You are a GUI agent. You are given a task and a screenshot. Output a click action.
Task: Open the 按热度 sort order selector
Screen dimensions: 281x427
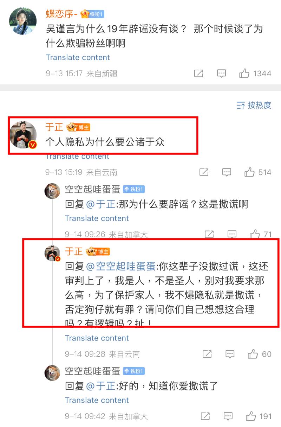[x=254, y=105]
